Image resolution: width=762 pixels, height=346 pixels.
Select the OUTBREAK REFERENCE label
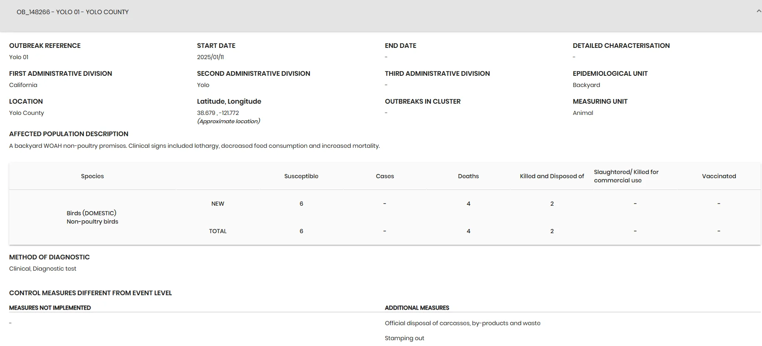click(45, 46)
